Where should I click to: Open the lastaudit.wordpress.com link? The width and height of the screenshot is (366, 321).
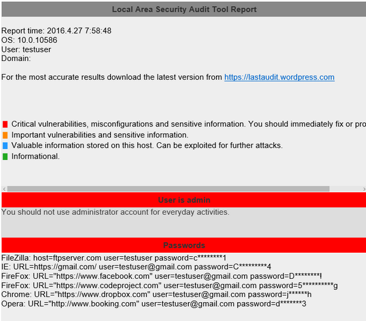pyautogui.click(x=279, y=78)
